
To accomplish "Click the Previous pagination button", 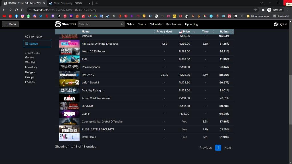I will (x=205, y=148).
